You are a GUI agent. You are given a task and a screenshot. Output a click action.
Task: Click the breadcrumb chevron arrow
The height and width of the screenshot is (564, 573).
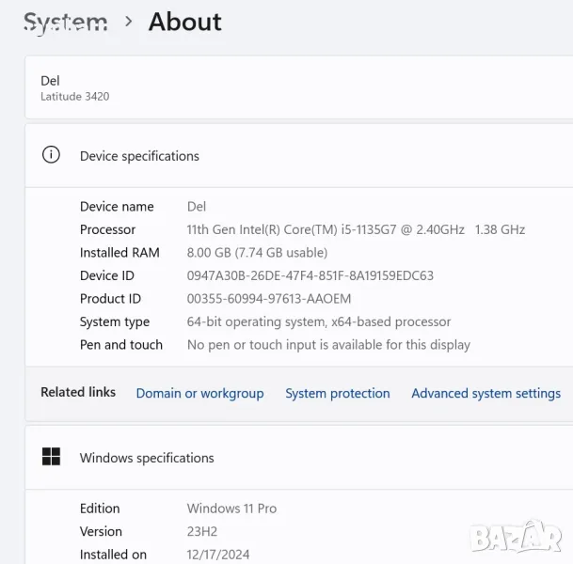[x=128, y=22]
